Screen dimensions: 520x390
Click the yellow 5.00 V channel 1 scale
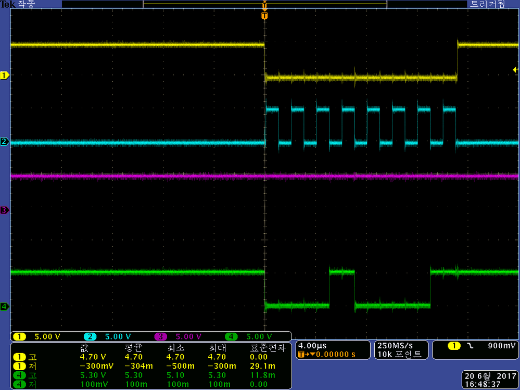[47, 336]
